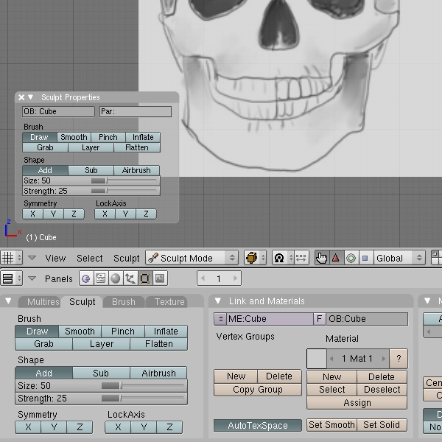Open the Select menu
The image size is (442, 442).
coord(90,259)
